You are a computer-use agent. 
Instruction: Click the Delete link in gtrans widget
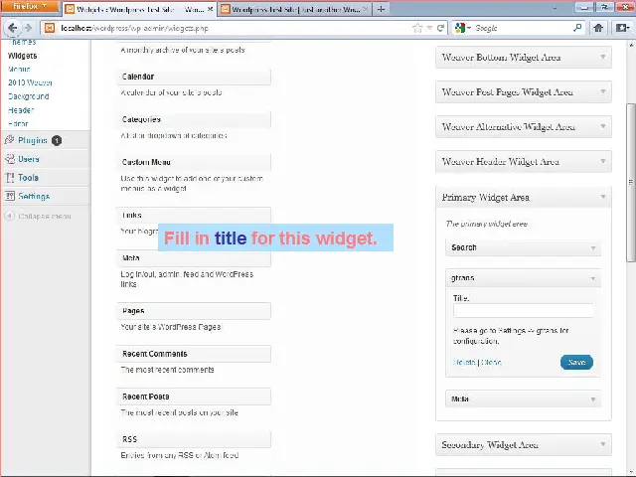[464, 363]
